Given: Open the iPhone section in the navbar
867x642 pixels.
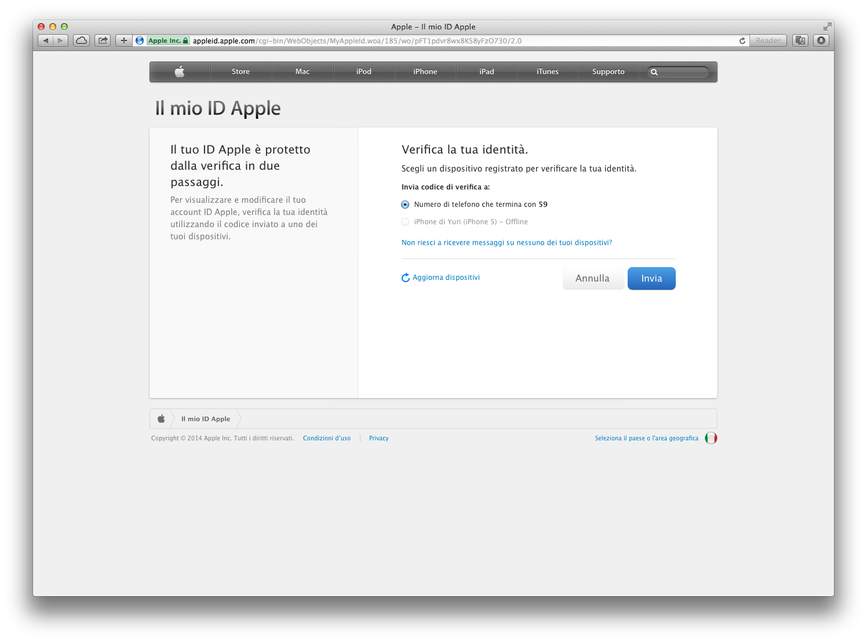Looking at the screenshot, I should tap(425, 72).
